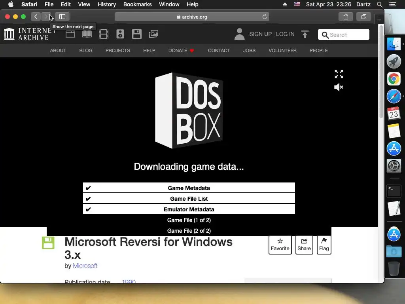Image resolution: width=405 pixels, height=304 pixels.
Task: Open the DONATE nav item
Action: click(181, 51)
